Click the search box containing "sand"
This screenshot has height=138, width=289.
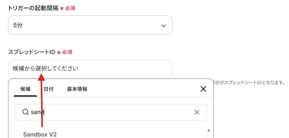111,112
